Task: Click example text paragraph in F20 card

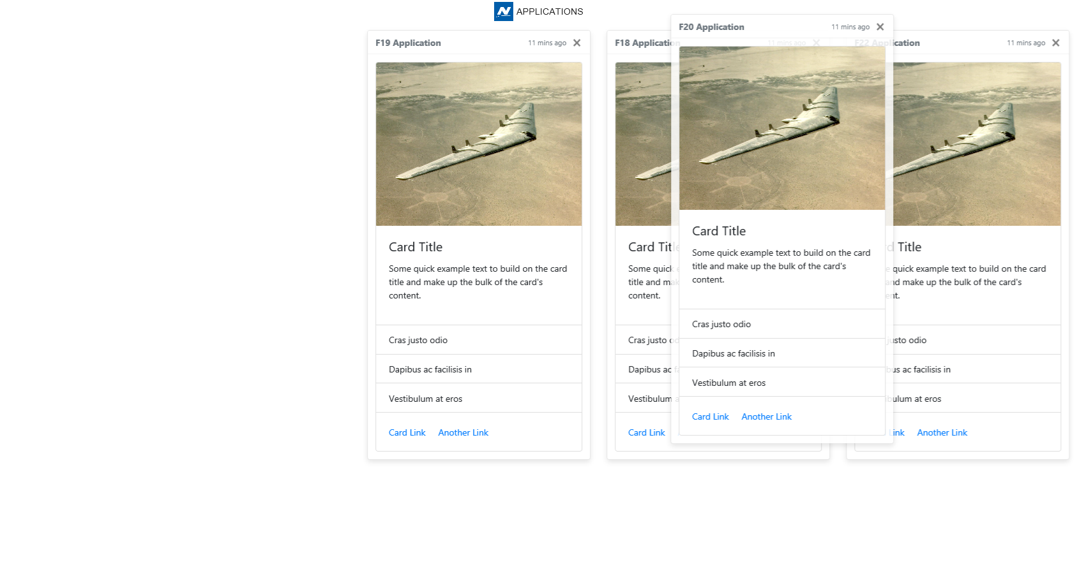Action: pos(781,266)
